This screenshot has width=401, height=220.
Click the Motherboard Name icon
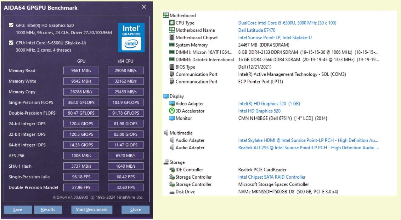pos(172,30)
